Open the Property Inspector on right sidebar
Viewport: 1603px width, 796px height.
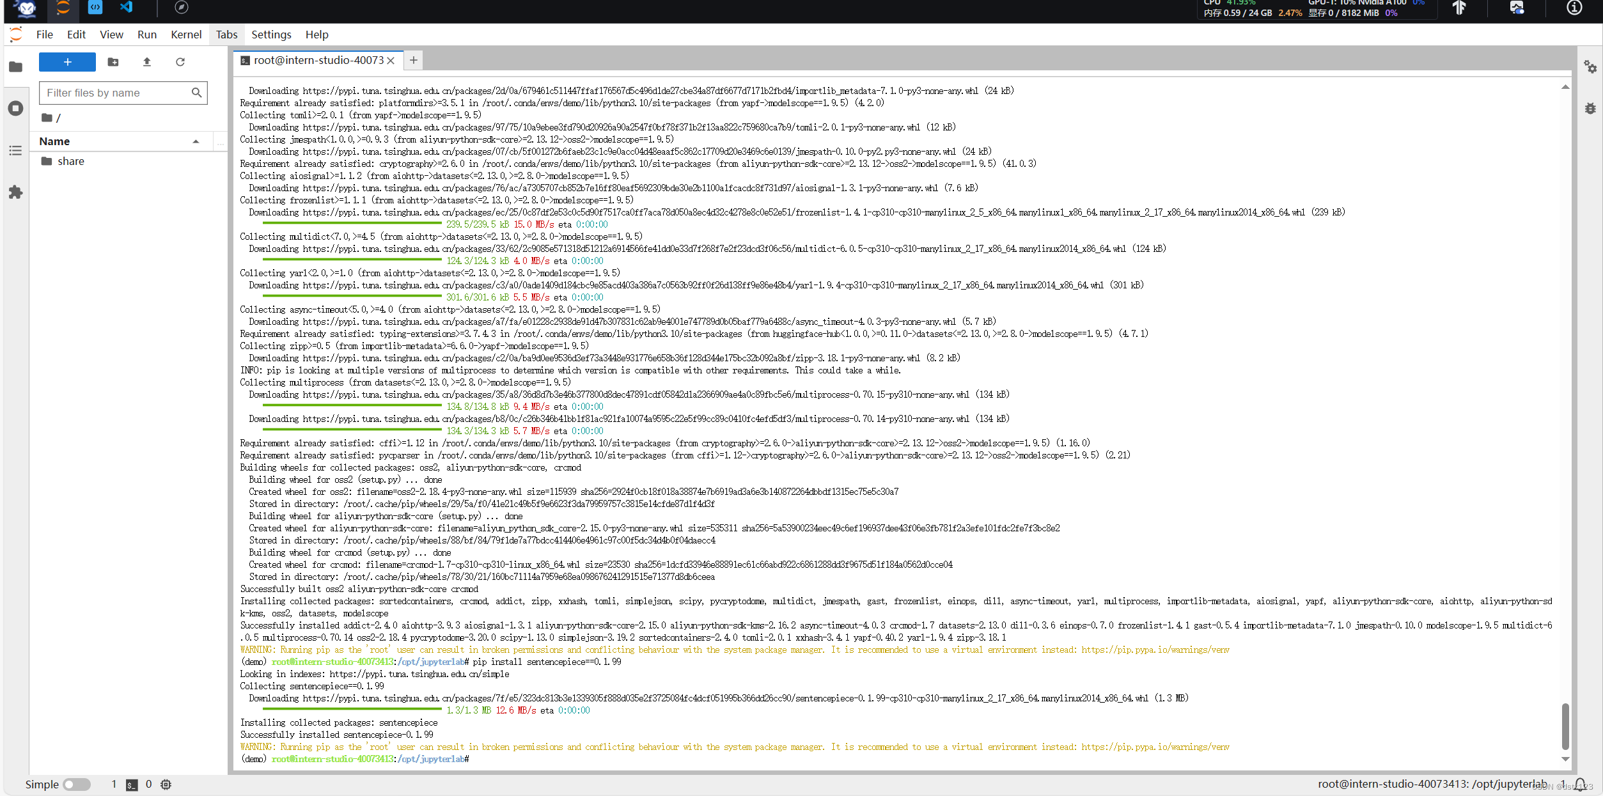coord(1590,67)
